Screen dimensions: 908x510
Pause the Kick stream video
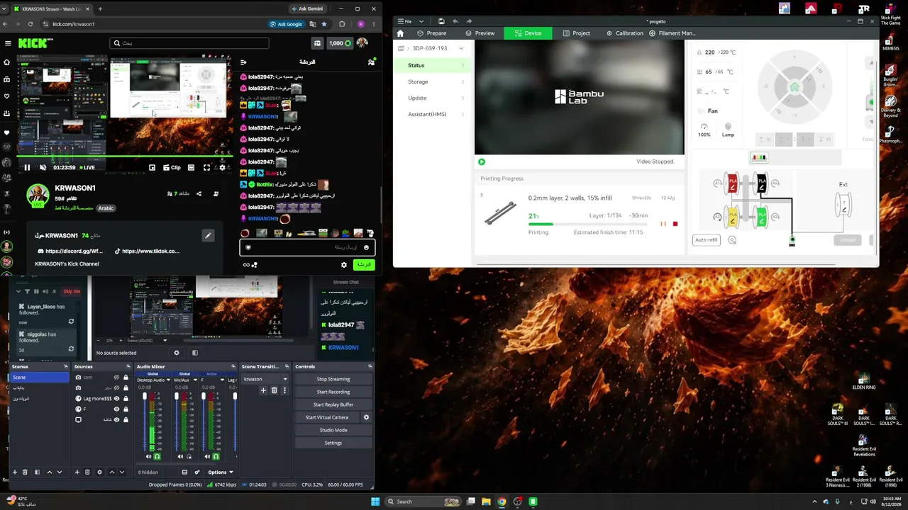click(27, 168)
